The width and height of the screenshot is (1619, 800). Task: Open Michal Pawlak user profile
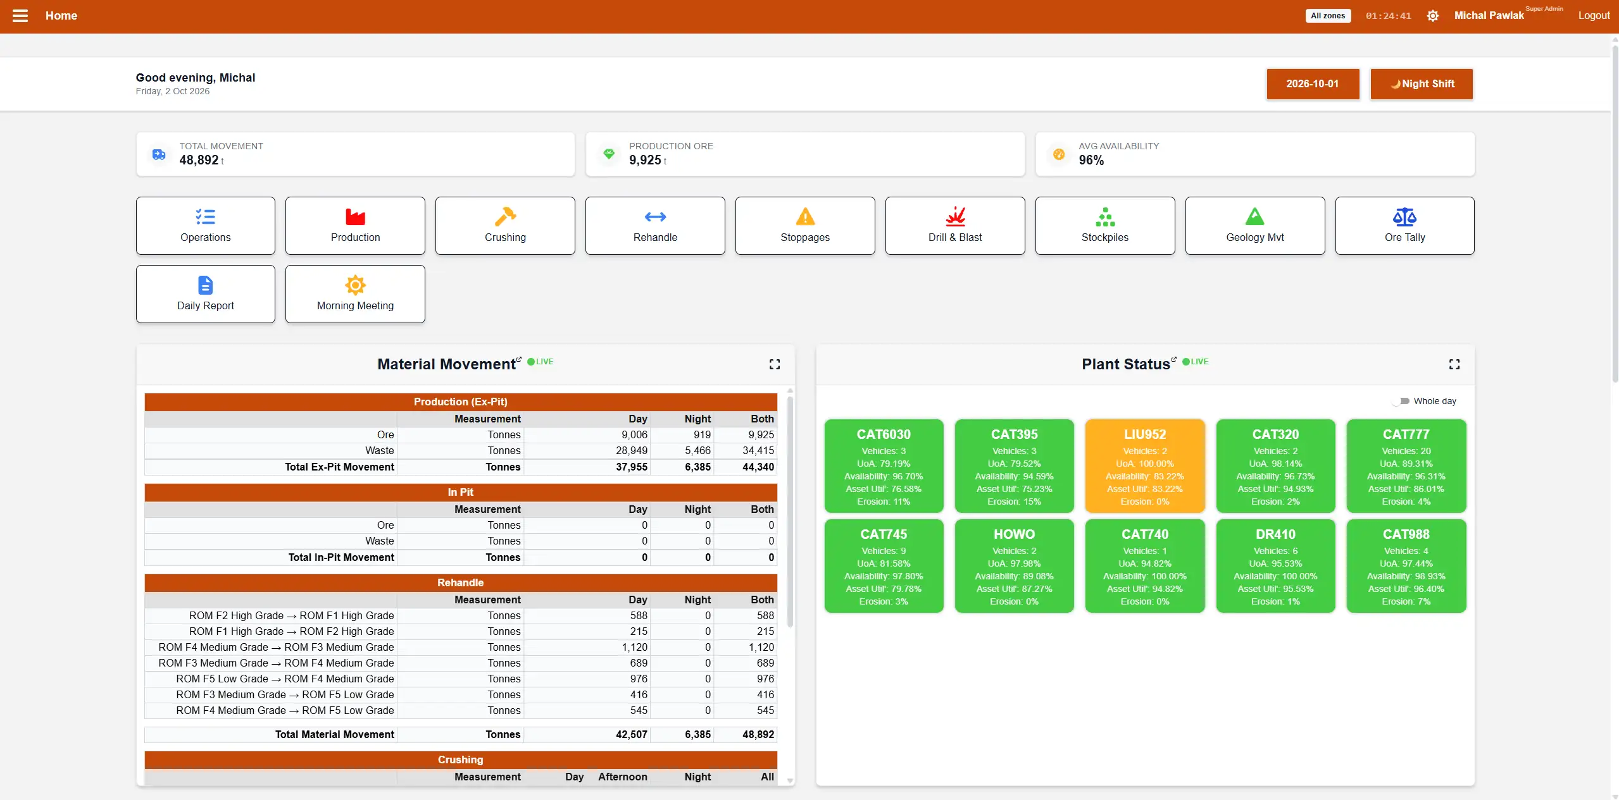click(1489, 16)
